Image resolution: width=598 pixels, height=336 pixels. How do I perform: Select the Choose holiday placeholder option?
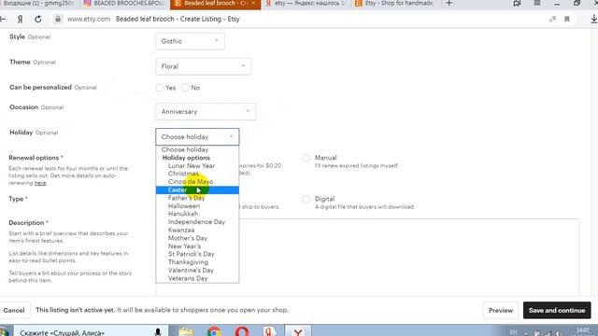point(197,149)
